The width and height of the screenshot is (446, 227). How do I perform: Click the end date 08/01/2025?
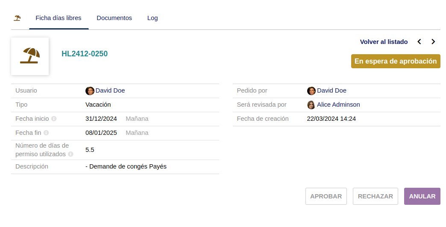click(101, 133)
